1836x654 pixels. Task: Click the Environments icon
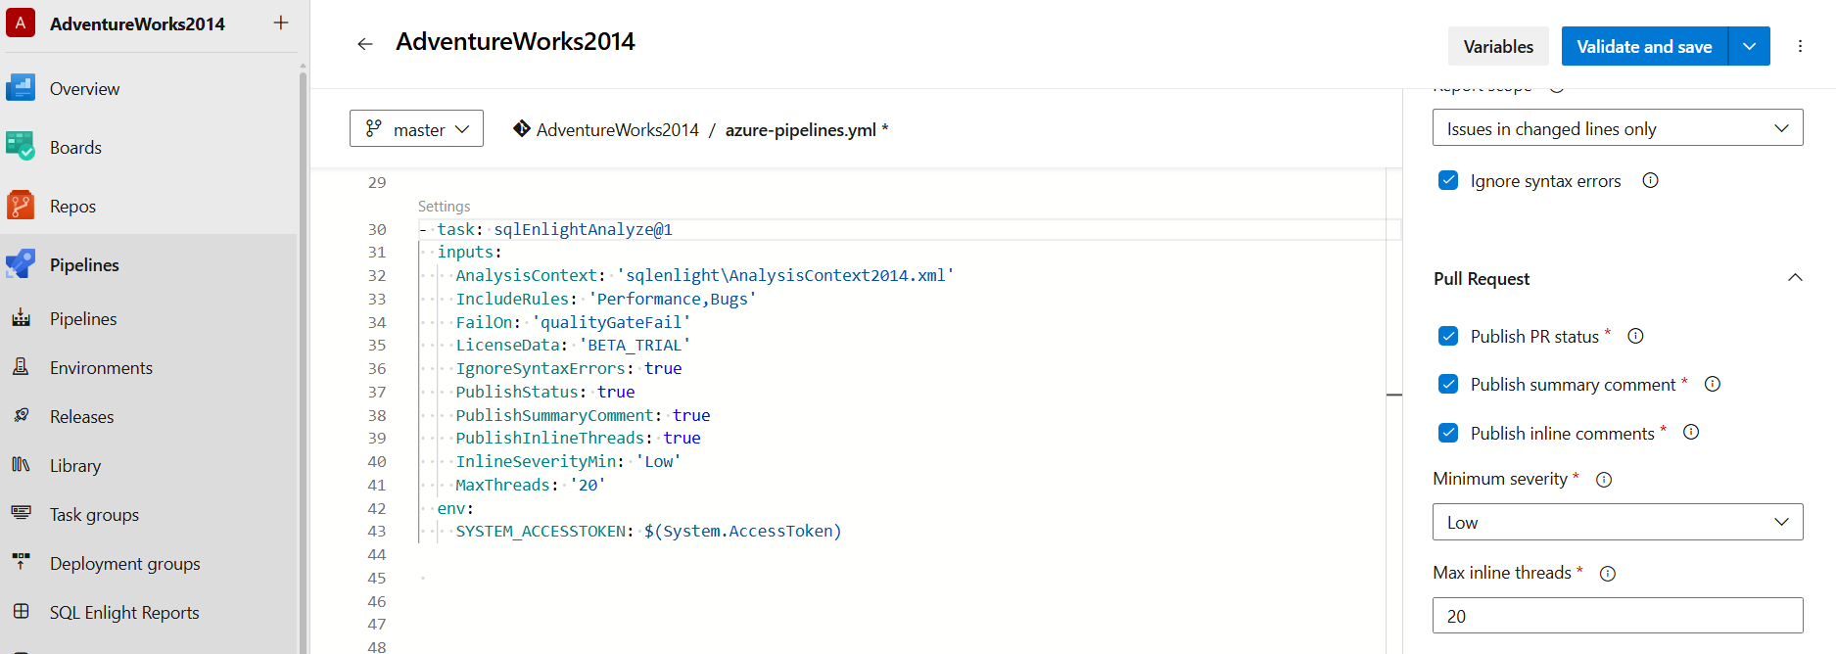pyautogui.click(x=21, y=367)
